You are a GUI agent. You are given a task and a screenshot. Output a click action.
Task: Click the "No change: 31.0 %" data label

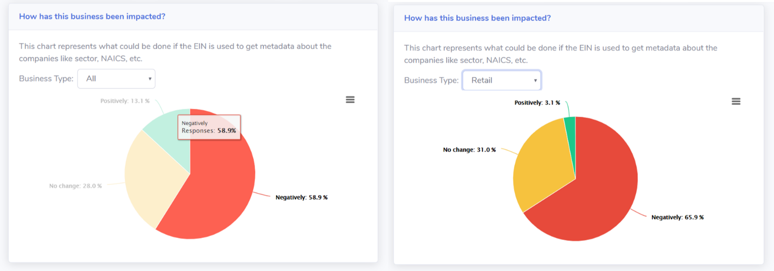469,149
